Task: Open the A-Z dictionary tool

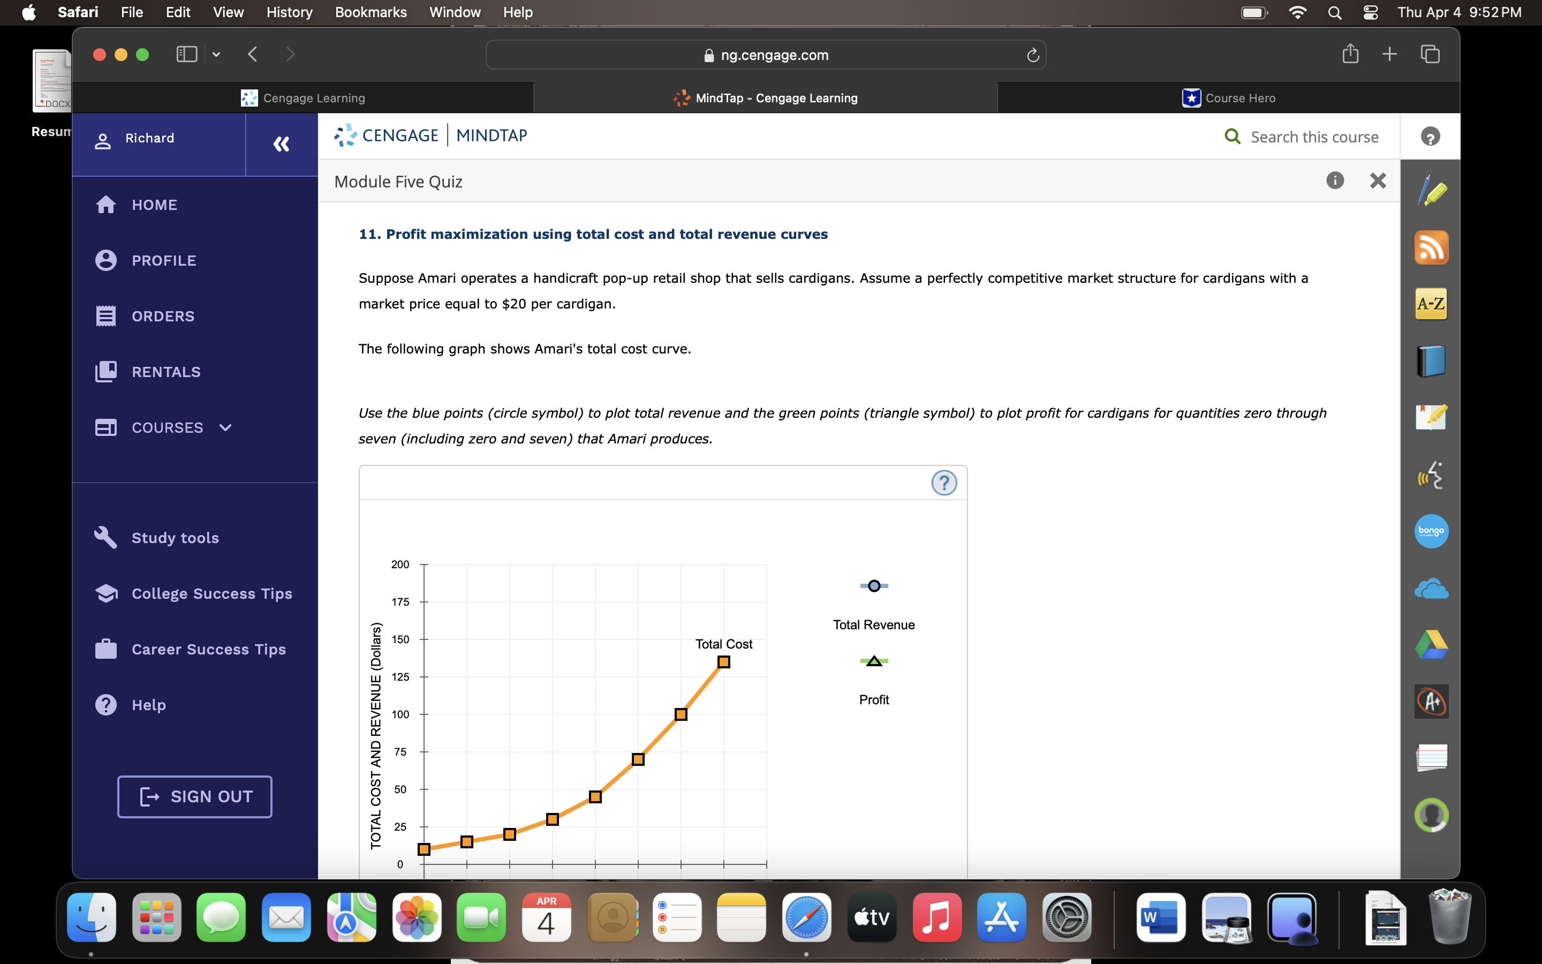Action: pos(1431,304)
